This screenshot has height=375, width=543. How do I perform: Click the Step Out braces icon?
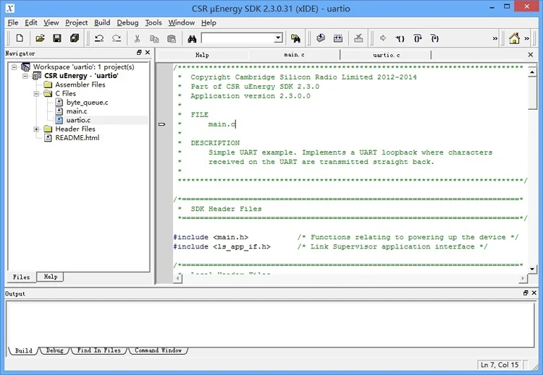(434, 38)
